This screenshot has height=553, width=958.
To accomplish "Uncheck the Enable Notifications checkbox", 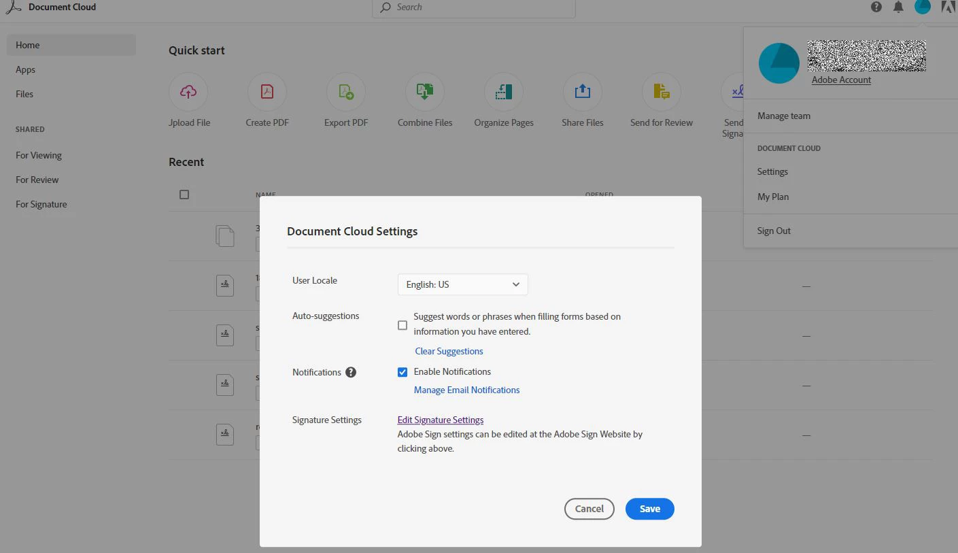I will pos(403,372).
